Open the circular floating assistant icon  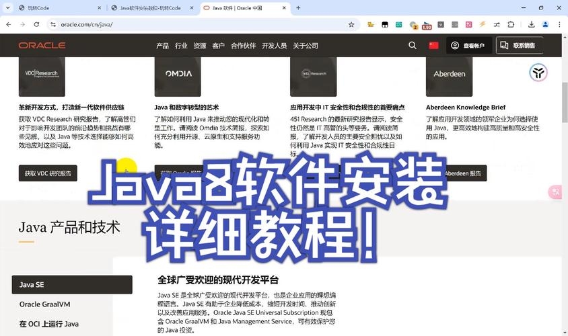pos(538,73)
